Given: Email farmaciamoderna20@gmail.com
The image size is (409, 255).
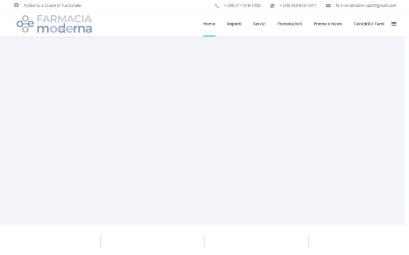Looking at the screenshot, I should 366,5.
